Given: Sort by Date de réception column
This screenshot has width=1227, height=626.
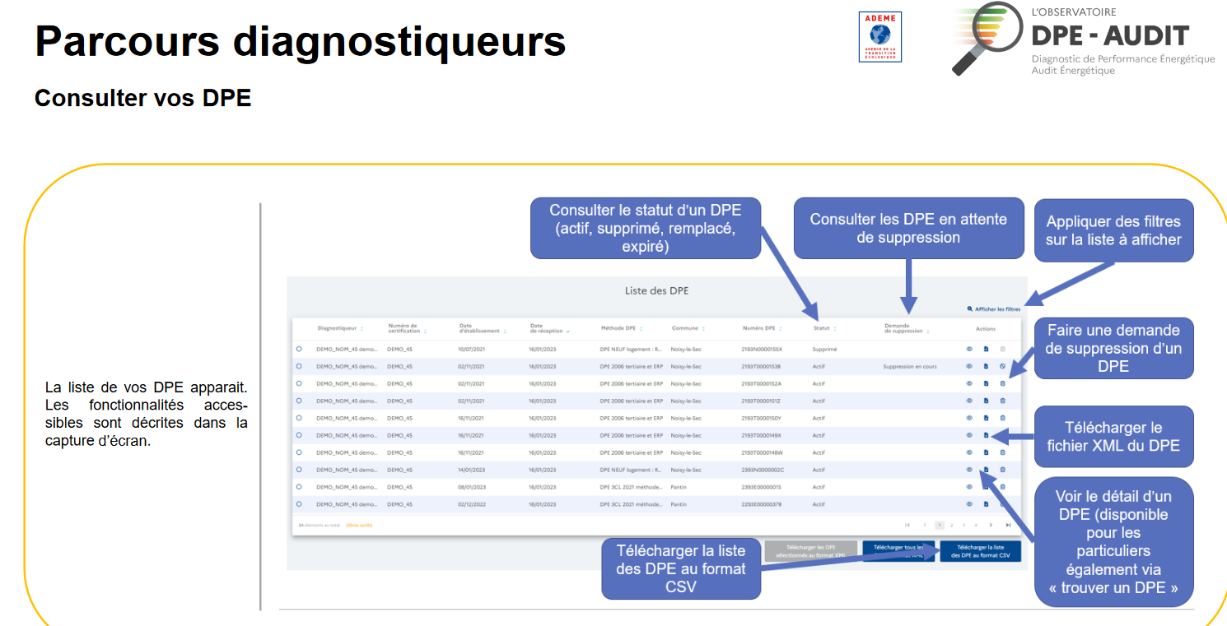Looking at the screenshot, I should pos(567,332).
